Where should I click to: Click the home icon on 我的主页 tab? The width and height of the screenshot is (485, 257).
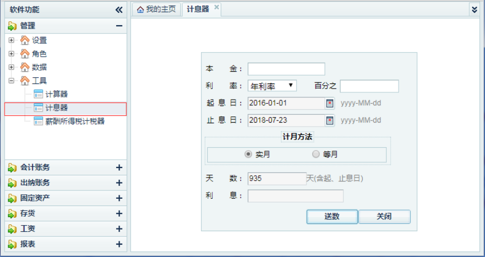pyautogui.click(x=140, y=10)
